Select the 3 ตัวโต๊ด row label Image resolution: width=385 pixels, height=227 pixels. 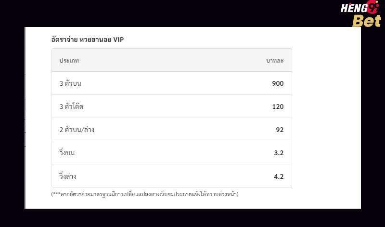click(x=71, y=107)
